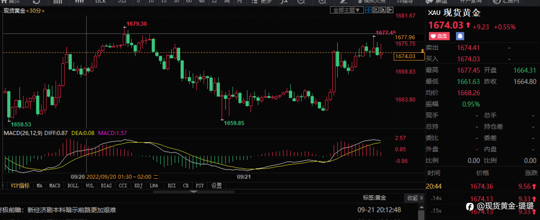Viewport: 540px width, 220px height.
Task: Click the zoom-out magnifier in top toolbar
Action: 301,2
